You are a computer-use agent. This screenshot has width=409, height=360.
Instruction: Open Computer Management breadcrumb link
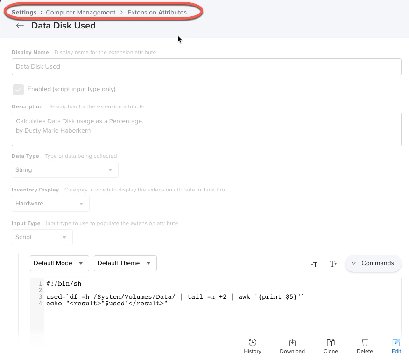[x=81, y=12]
